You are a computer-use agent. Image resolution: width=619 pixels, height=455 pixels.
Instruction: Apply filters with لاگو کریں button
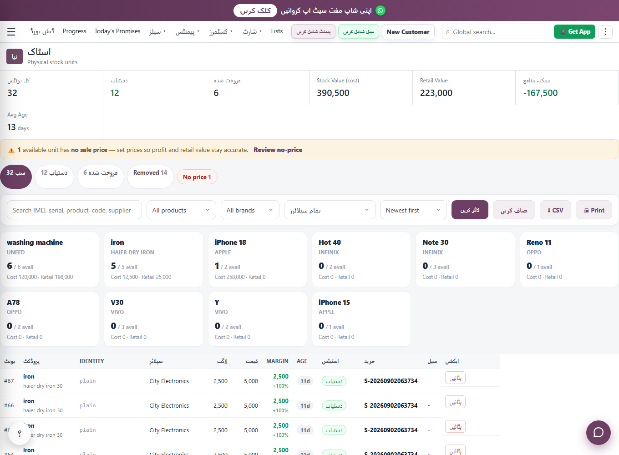470,210
